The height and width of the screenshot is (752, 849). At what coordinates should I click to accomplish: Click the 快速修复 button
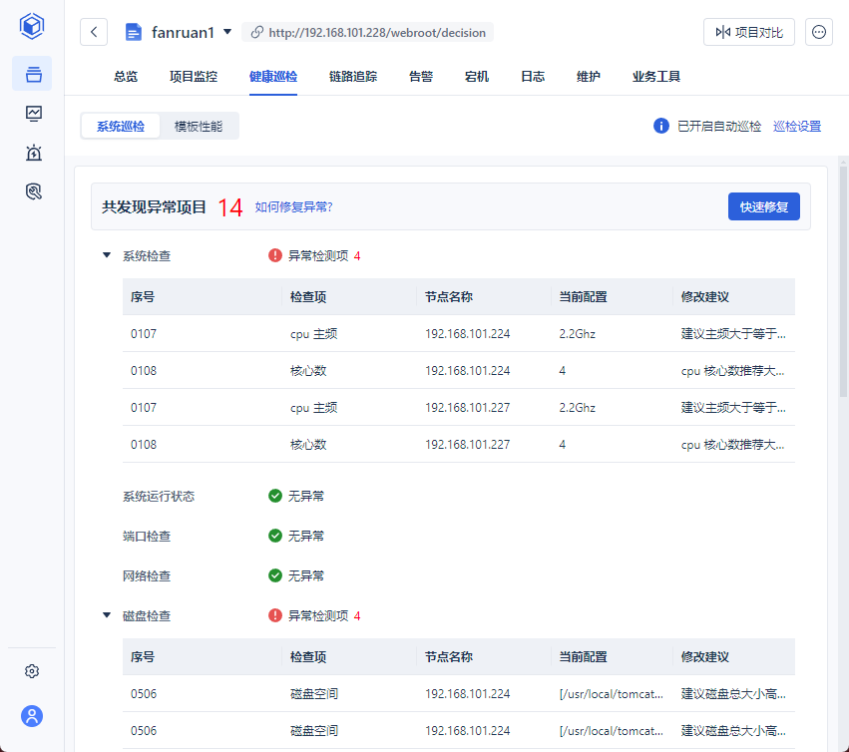click(763, 206)
